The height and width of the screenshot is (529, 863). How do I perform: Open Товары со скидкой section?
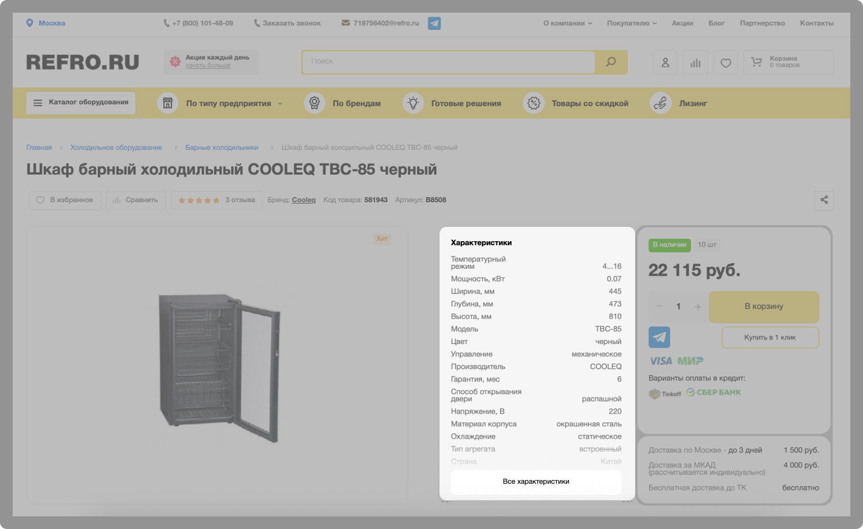(590, 103)
